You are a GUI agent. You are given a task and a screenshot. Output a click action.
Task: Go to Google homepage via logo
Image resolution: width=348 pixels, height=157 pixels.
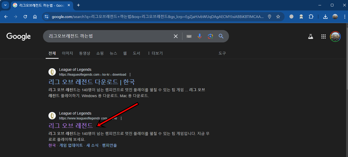(x=19, y=36)
